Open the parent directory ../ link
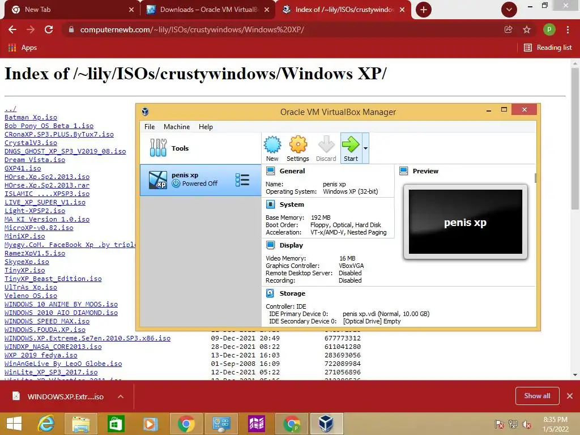 [10, 109]
